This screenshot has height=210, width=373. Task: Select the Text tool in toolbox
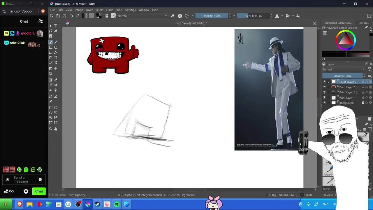56,26
